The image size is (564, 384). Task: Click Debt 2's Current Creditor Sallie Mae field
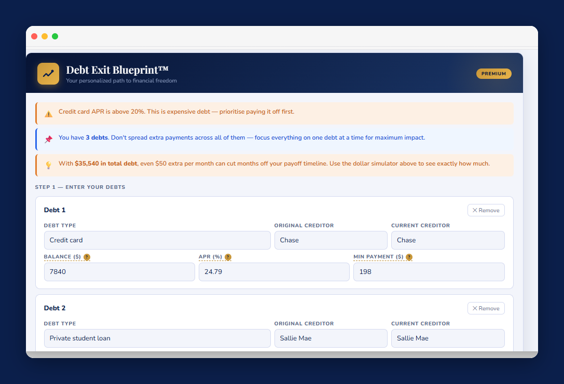click(x=447, y=338)
